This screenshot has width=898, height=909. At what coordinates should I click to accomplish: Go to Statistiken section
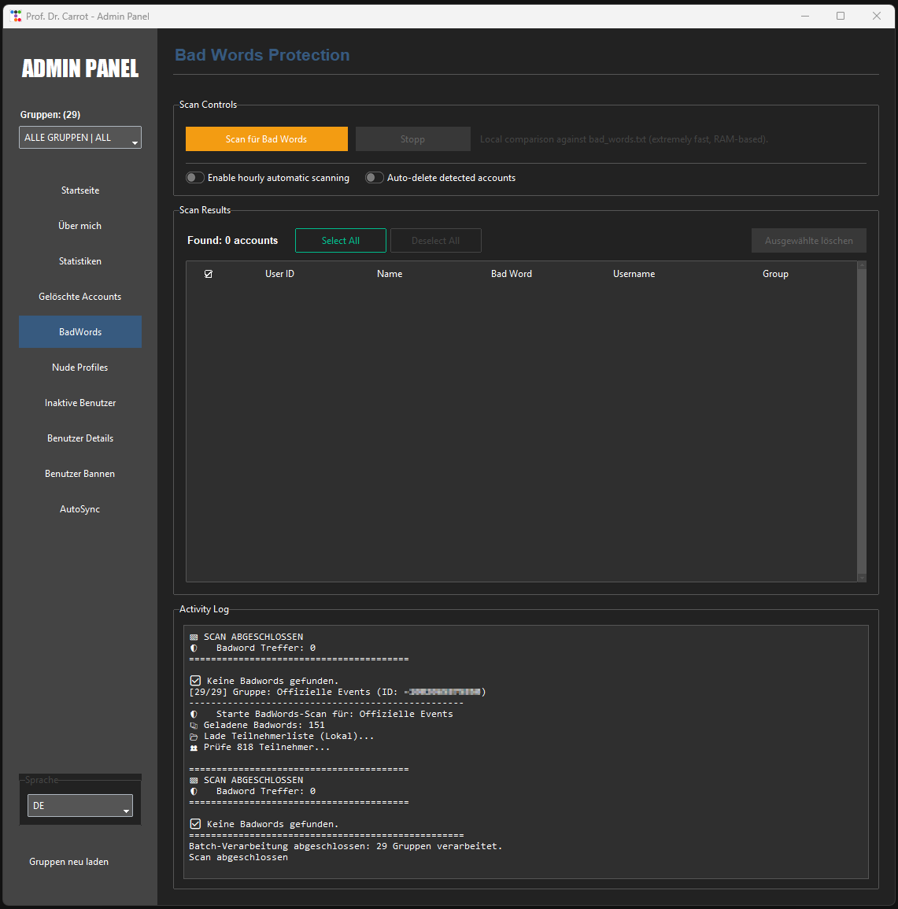coord(80,261)
